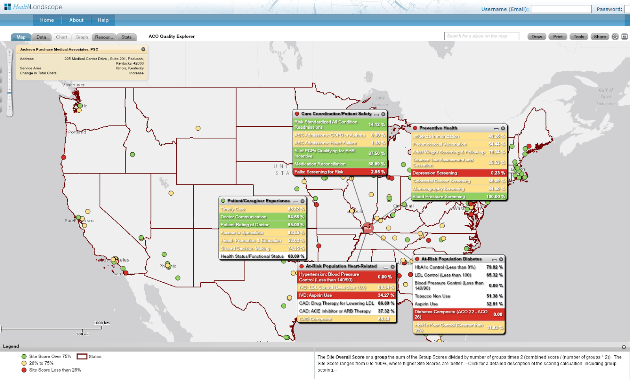Image resolution: width=630 pixels, height=379 pixels.
Task: Expand the arrow at the right end of the Legend bar
Action: point(623,347)
